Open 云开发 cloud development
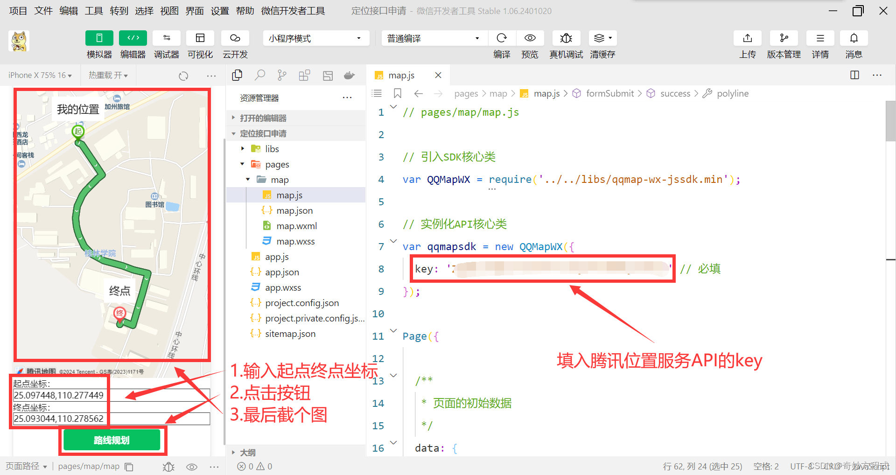 tap(235, 38)
